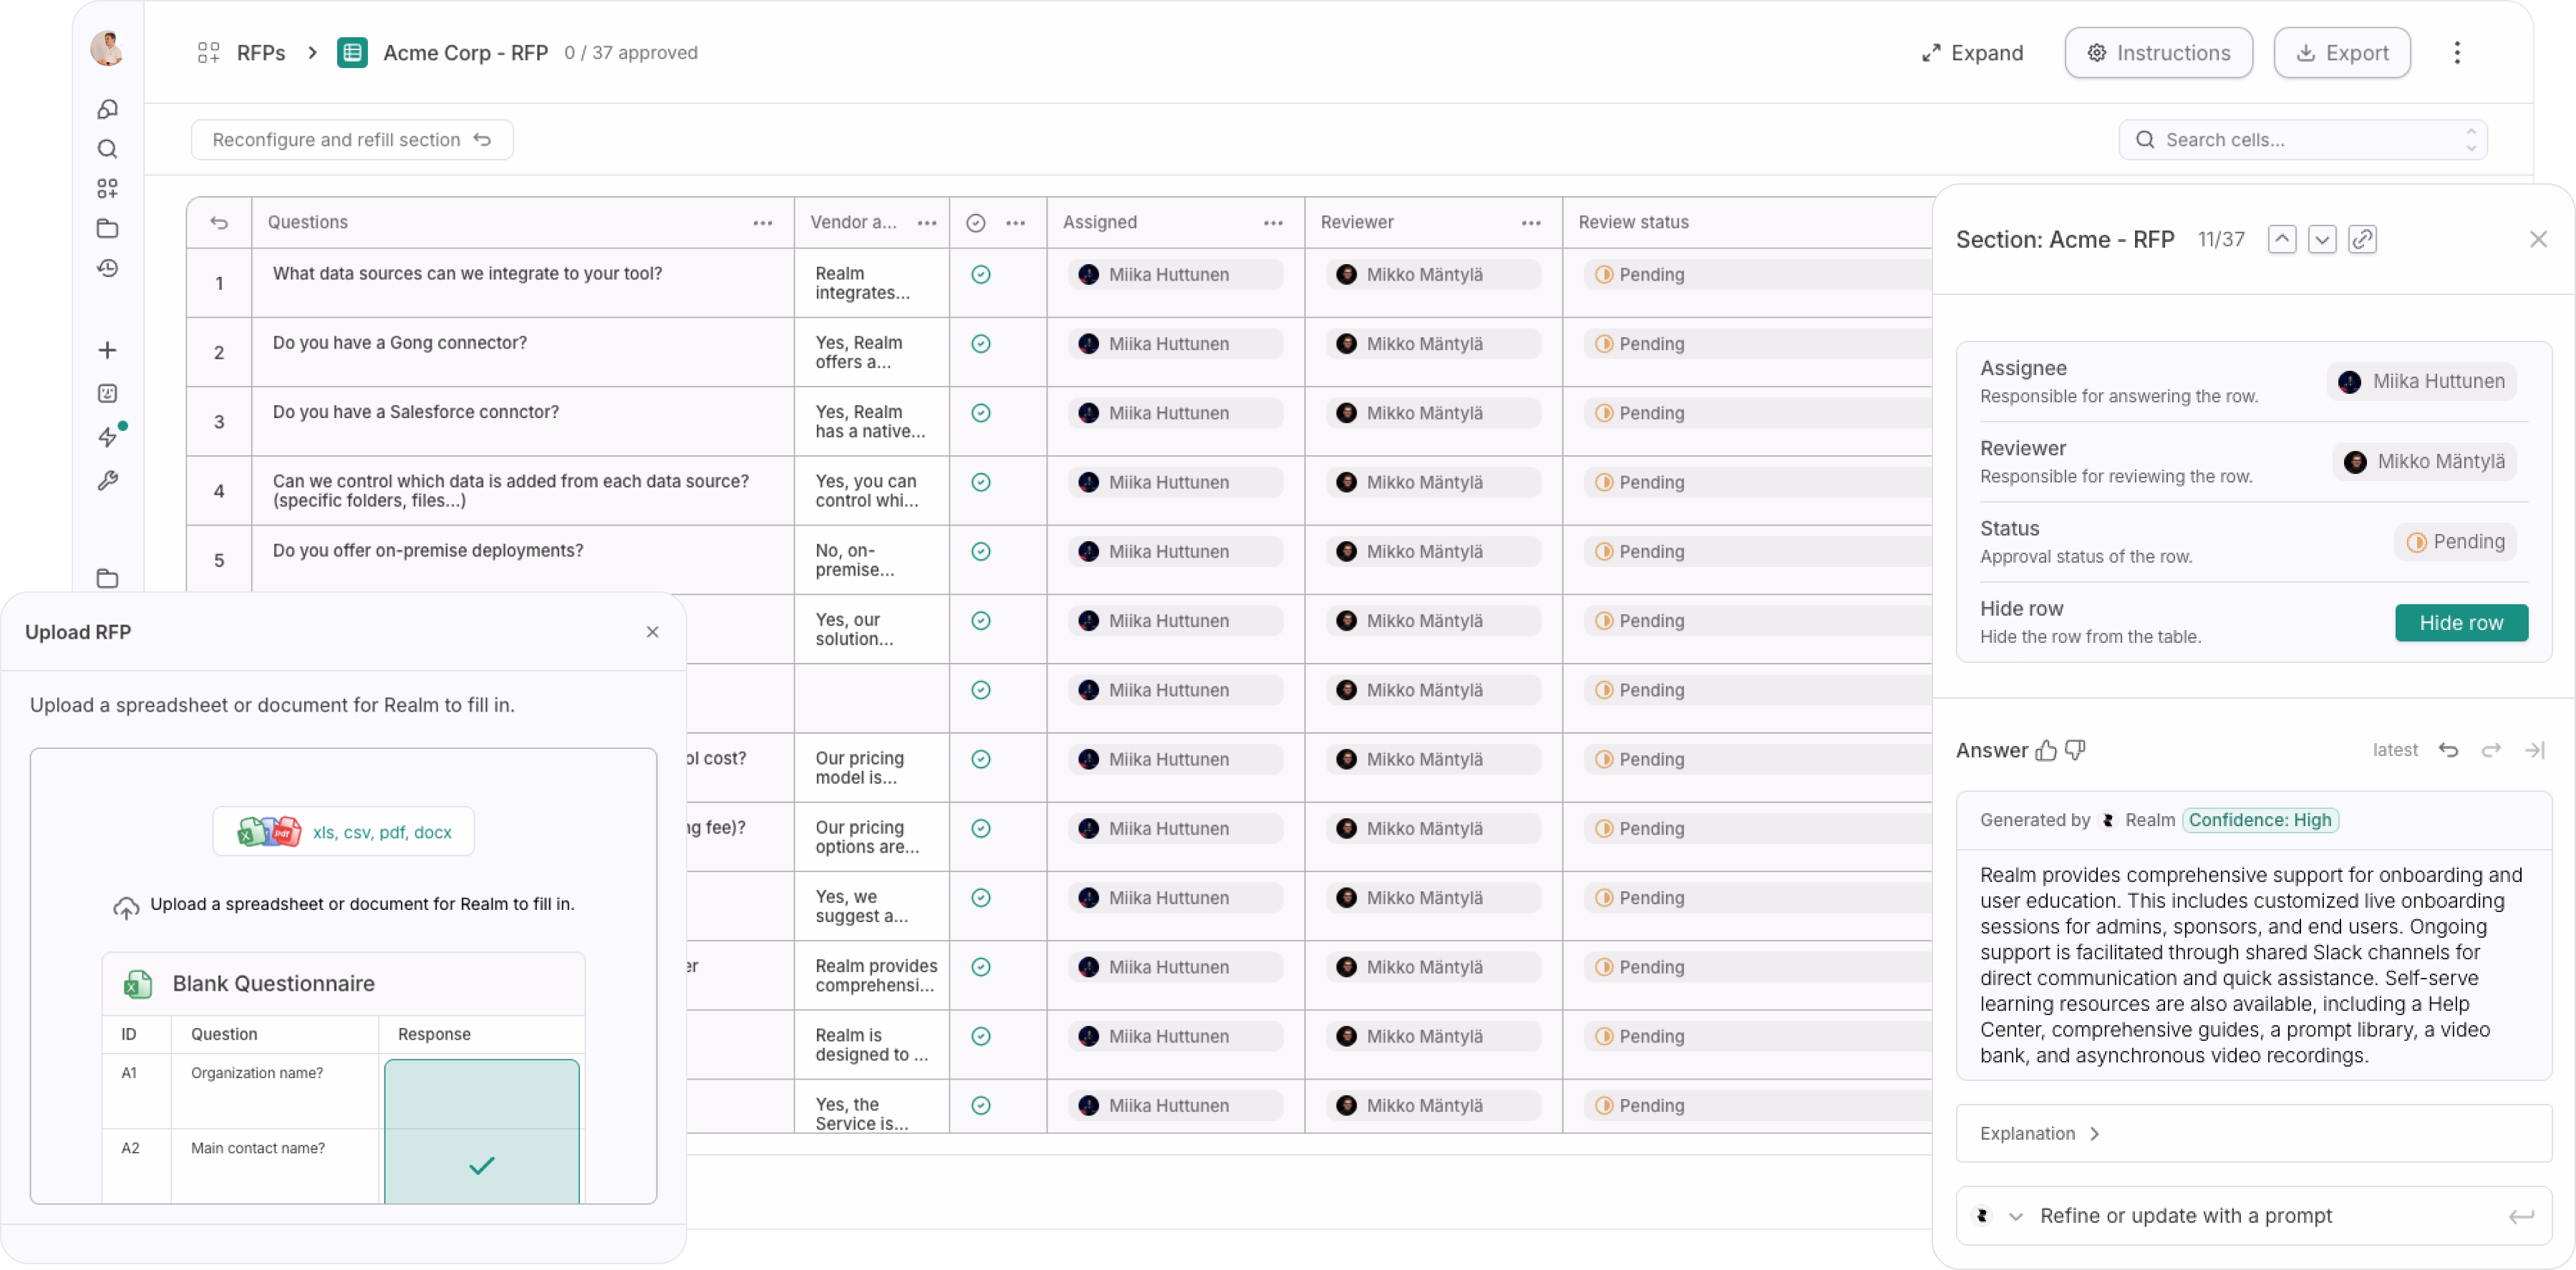
Task: Click the thumbs down icon on Answer
Action: [x=2075, y=750]
